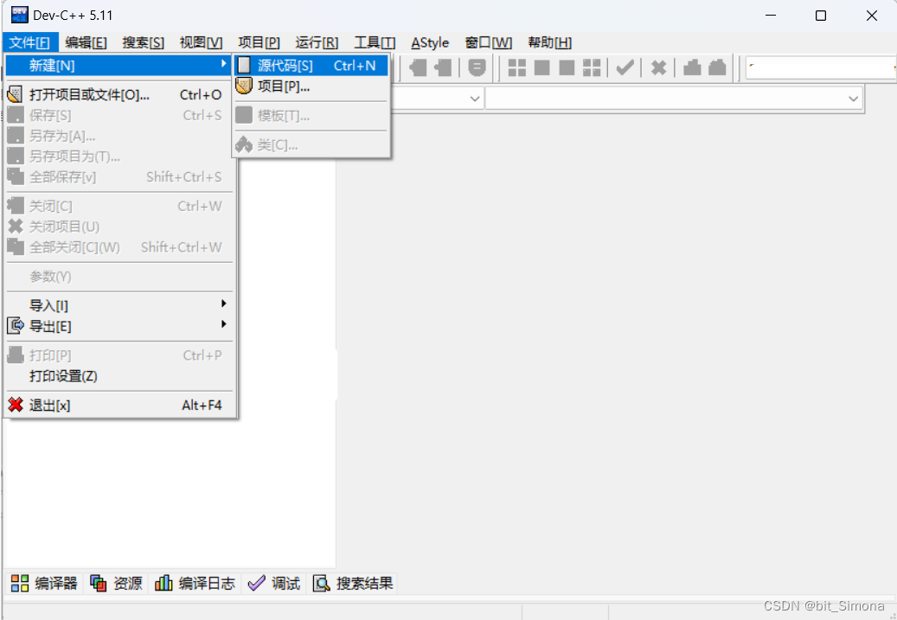
Task: Open the 项目[P] menu in the menu bar
Action: tap(259, 42)
